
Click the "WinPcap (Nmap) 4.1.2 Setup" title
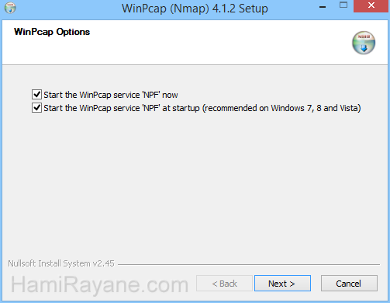click(x=195, y=9)
